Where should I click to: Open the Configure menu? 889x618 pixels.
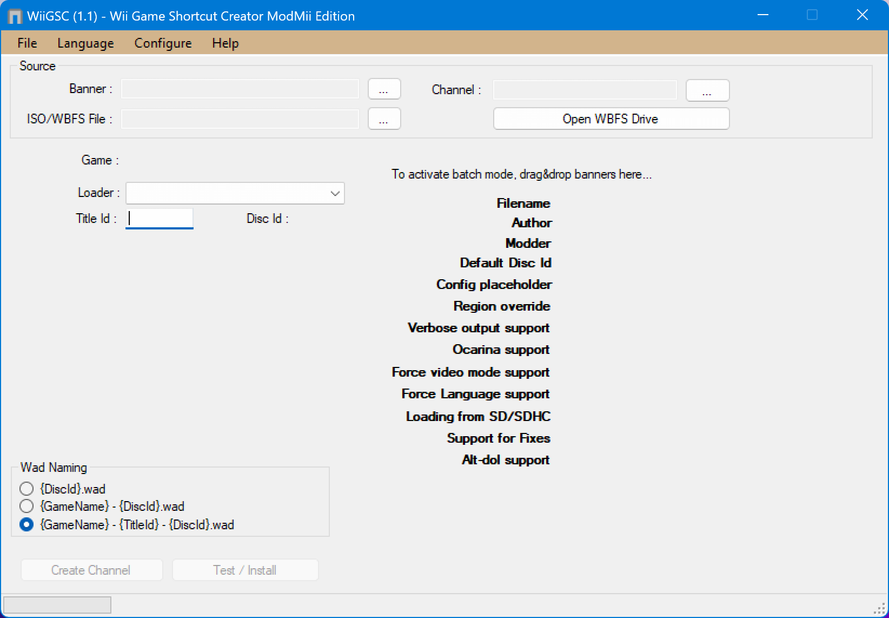point(163,43)
